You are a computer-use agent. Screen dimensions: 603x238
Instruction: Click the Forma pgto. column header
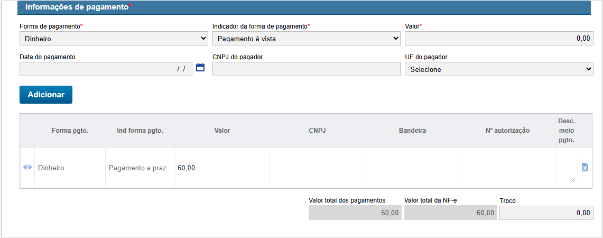(70, 130)
